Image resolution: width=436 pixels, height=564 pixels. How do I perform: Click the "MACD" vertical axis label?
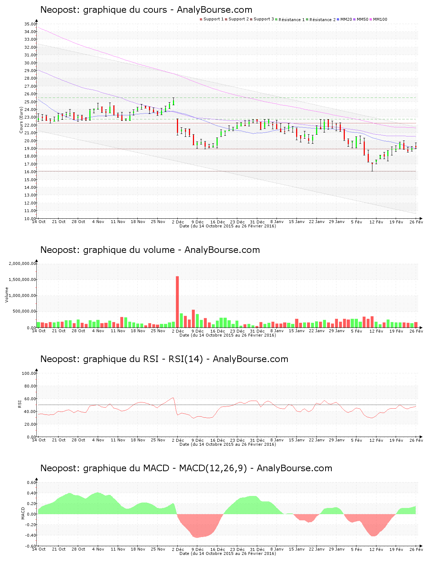(x=23, y=513)
